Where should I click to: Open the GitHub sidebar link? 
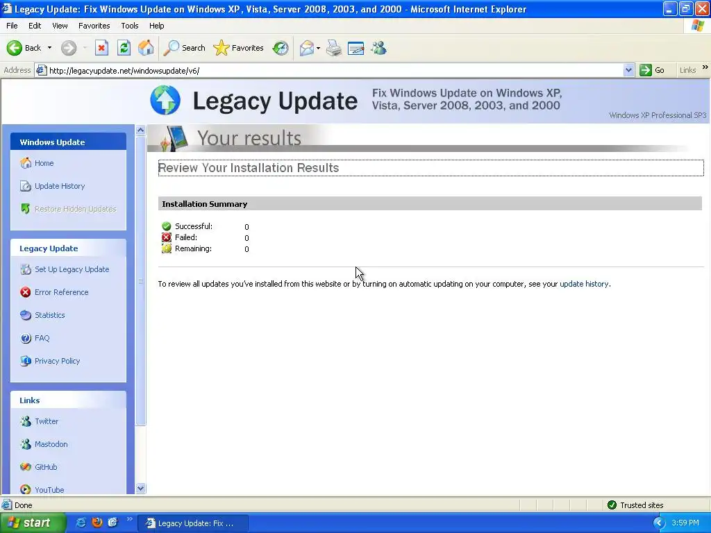click(46, 467)
